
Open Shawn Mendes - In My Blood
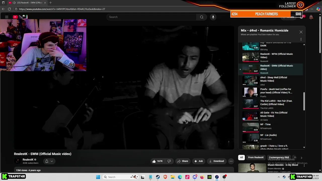283,165
